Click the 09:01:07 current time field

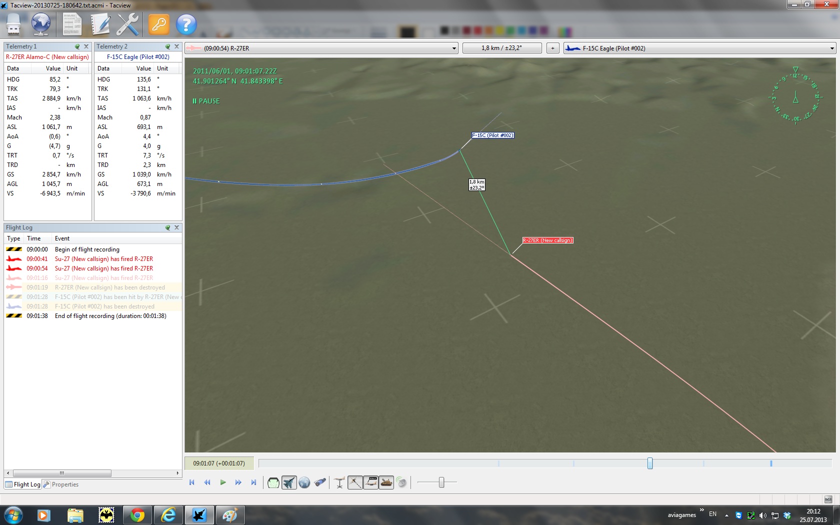(219, 463)
